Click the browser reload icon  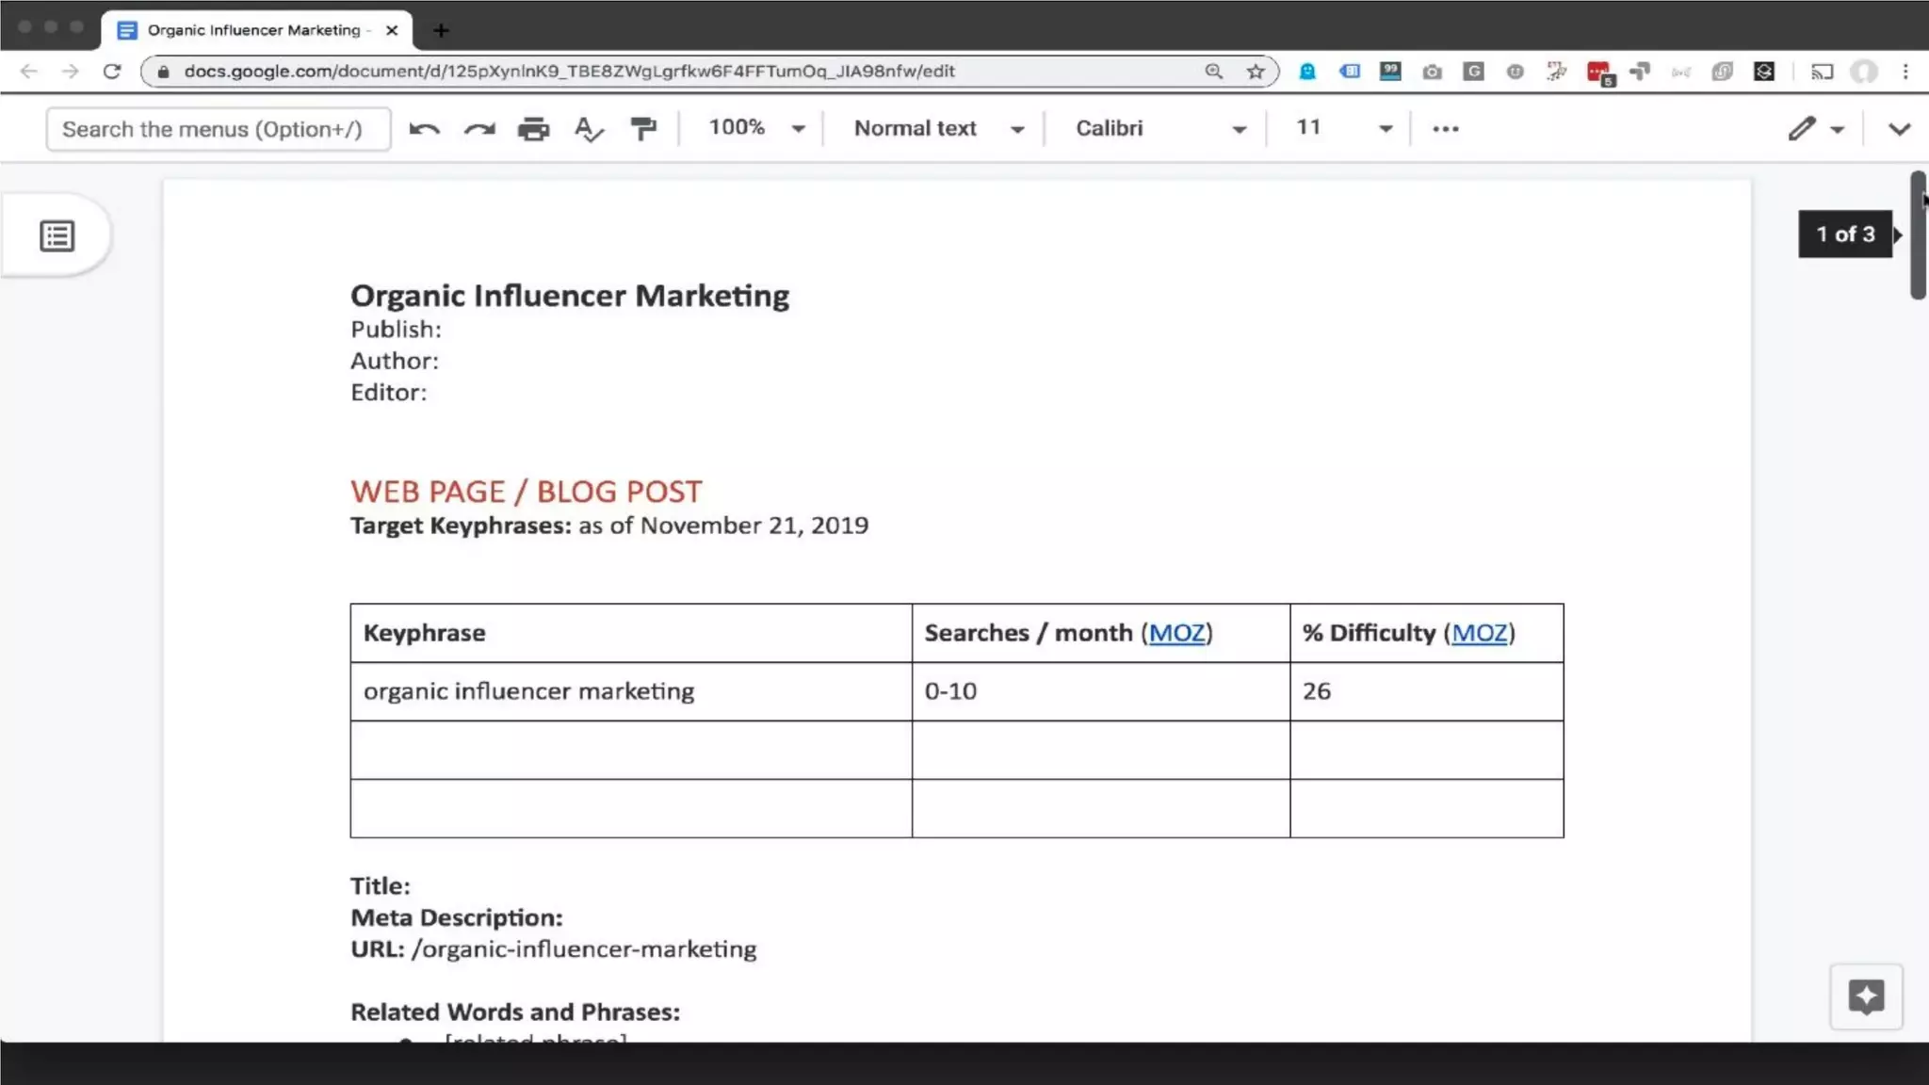[x=112, y=72]
